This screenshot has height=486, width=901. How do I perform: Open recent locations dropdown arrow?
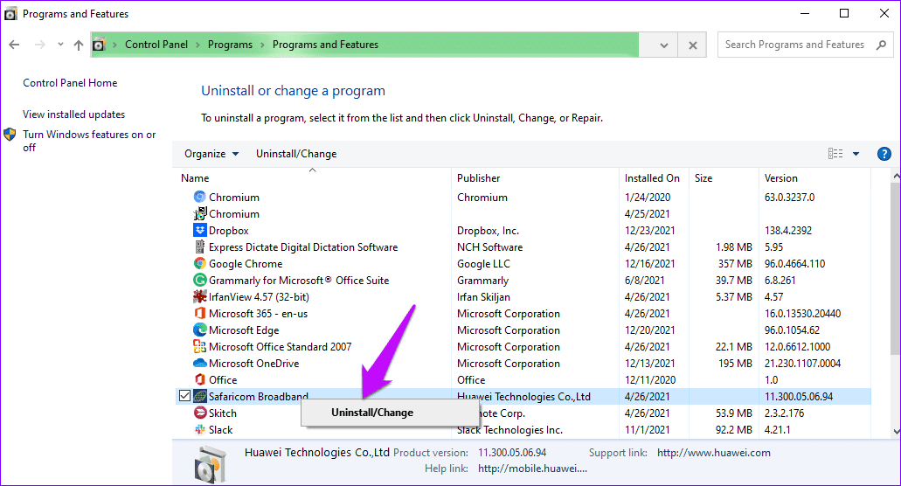click(x=60, y=45)
